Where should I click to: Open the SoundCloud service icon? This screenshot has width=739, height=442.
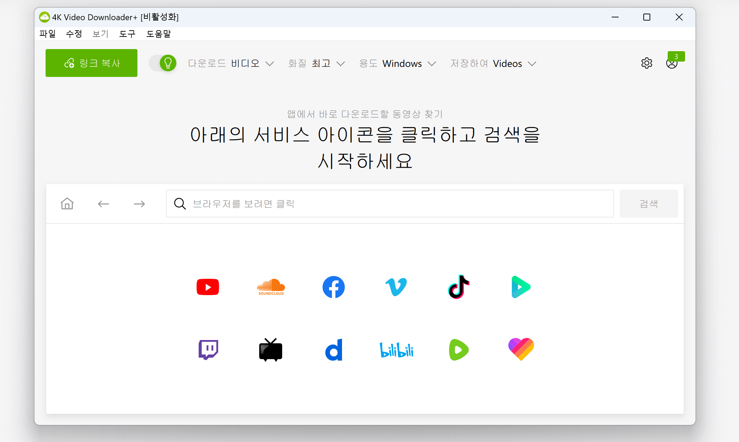tap(271, 287)
